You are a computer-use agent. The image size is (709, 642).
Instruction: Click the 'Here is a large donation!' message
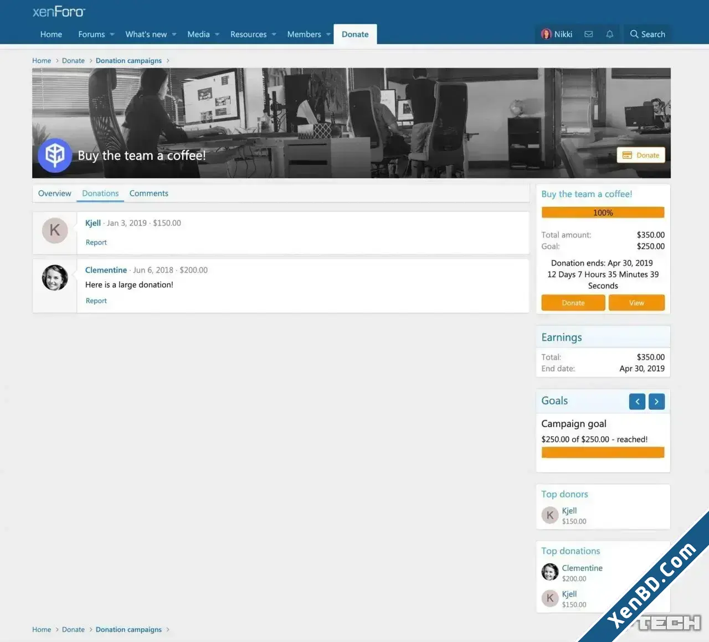pyautogui.click(x=129, y=285)
